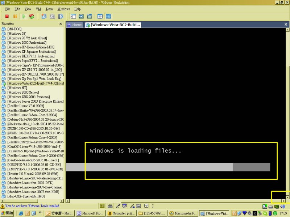Click the red Power Off toolbar icon
Image resolution: width=290 pixels, height=217 pixels.
tap(7, 16)
